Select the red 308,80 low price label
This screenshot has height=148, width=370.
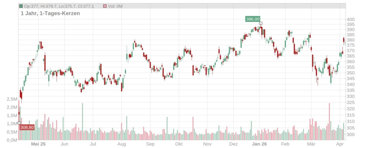click(27, 127)
